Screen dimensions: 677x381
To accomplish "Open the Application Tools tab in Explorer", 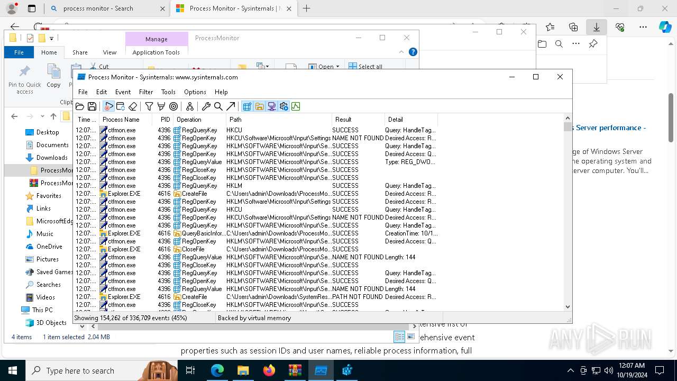I will [156, 52].
